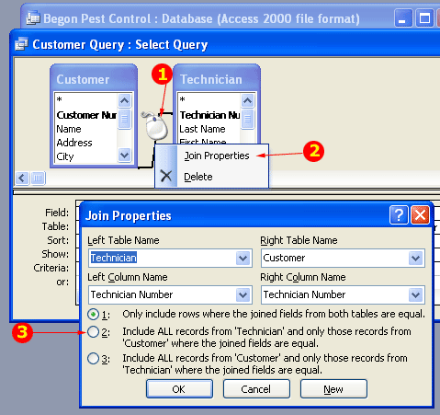Viewport: 440px width, 415px height.
Task: Click the query pane left scroll arrow
Action: [x=22, y=178]
